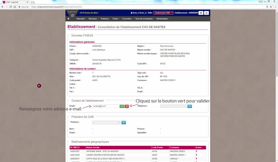The height and width of the screenshot is (162, 278).
Task: Click the user name form_cl form_cl
Action: pyautogui.click(x=139, y=13)
